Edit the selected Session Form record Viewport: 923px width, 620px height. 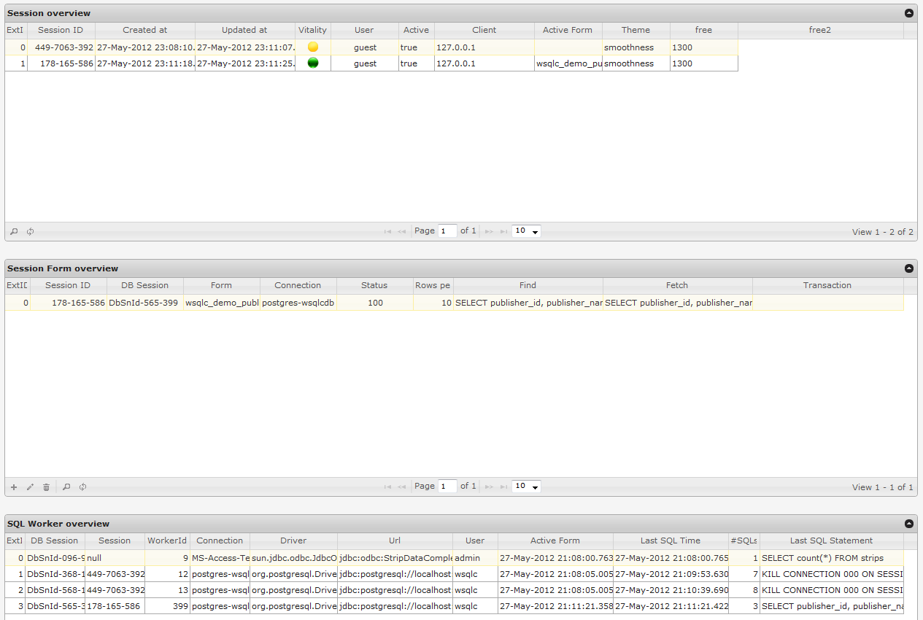click(x=29, y=487)
